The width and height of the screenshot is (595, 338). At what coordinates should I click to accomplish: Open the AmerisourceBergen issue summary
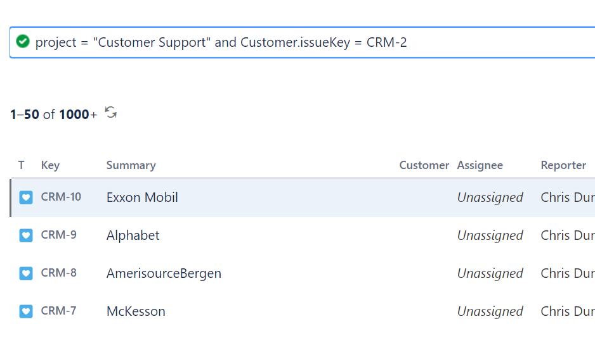[x=164, y=273]
